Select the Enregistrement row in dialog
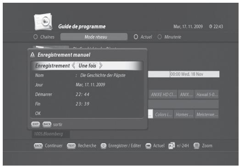 click(87, 66)
